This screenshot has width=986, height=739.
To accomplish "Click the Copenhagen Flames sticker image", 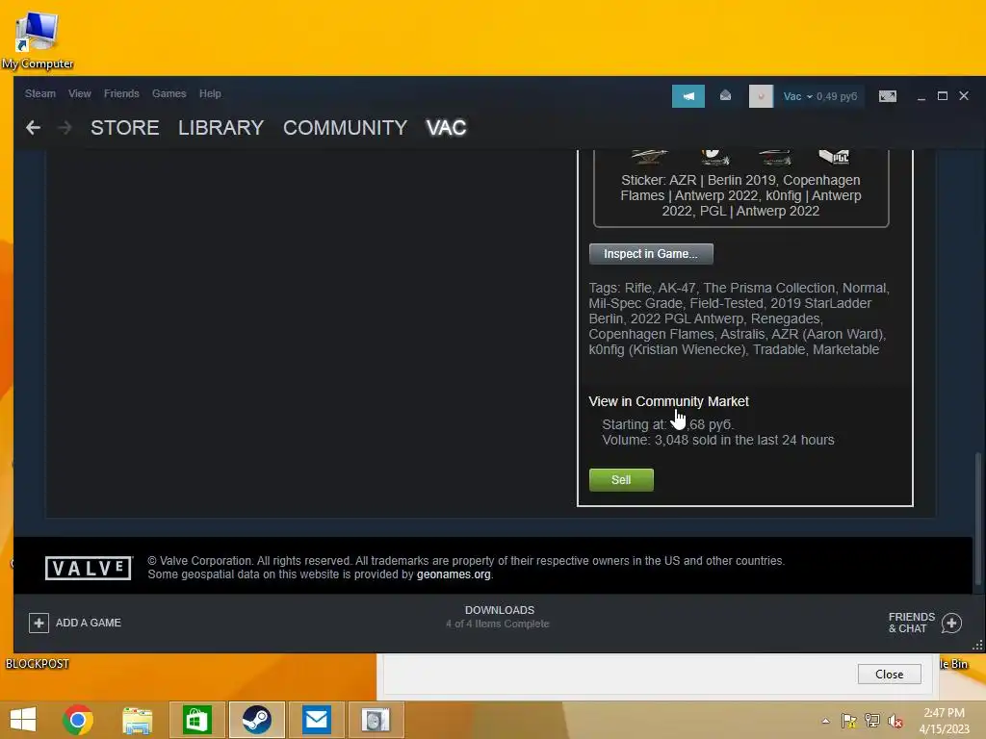I will coord(714,156).
